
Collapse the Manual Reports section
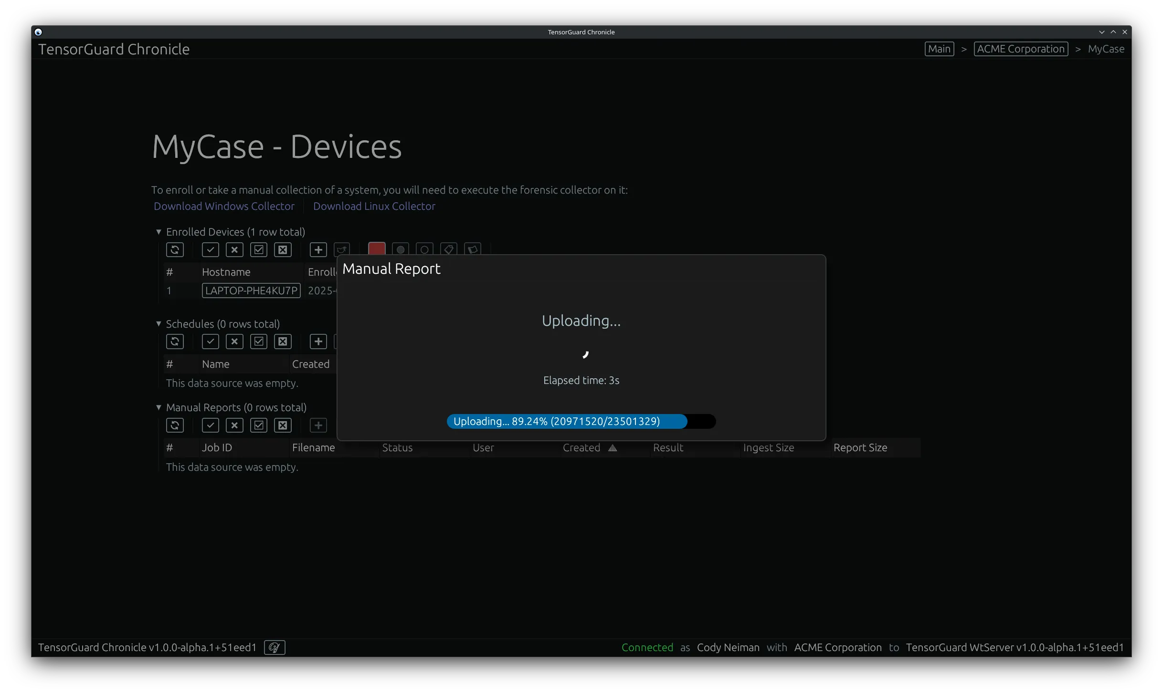click(x=159, y=407)
